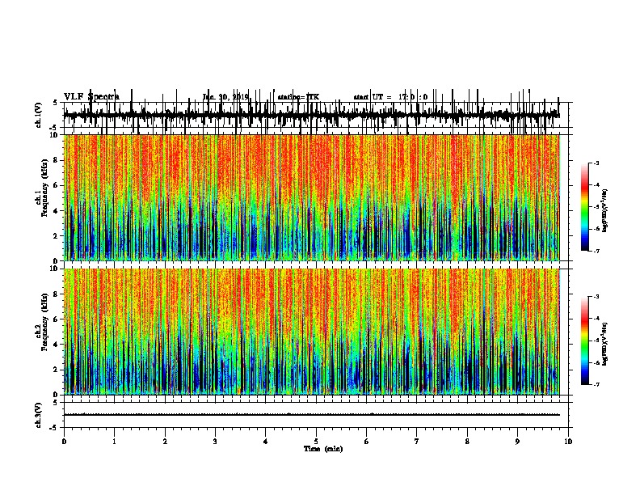Click time axis tick label '1'
This screenshot has width=640, height=495.
114,442
